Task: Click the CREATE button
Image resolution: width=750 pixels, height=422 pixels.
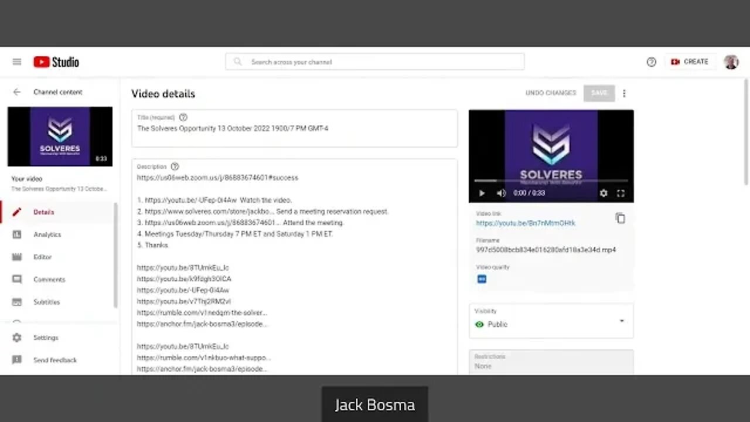Action: 690,62
